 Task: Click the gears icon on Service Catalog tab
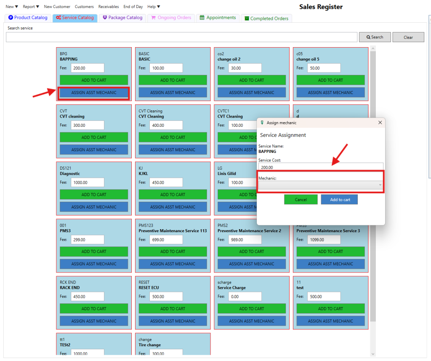click(59, 18)
